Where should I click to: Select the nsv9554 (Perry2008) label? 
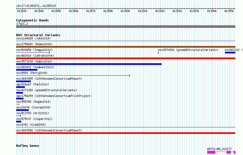[x=32, y=73]
